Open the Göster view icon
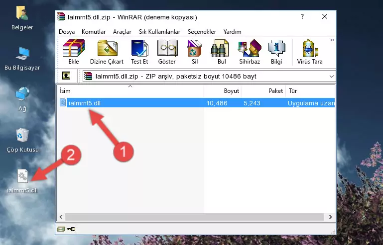The width and height of the screenshot is (383, 245). 167,52
